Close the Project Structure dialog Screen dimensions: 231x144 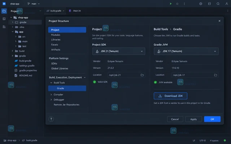tap(219, 21)
